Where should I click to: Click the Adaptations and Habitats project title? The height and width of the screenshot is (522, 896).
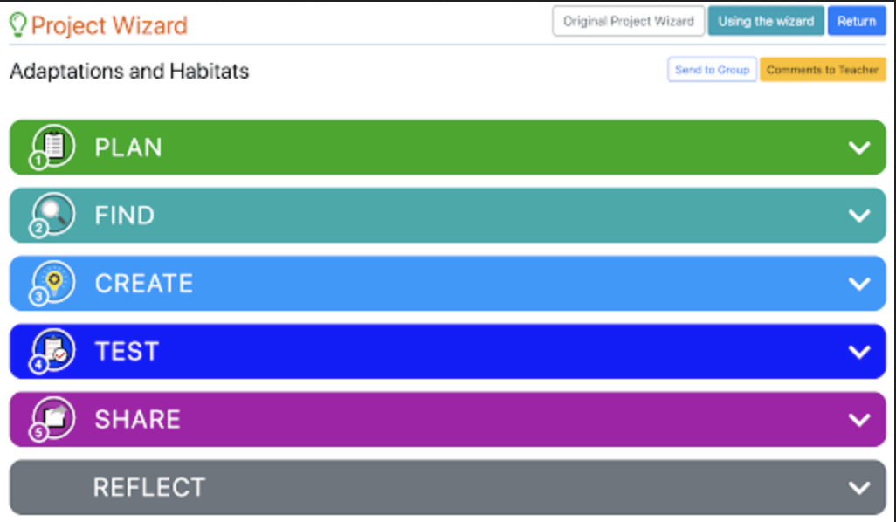(x=129, y=71)
